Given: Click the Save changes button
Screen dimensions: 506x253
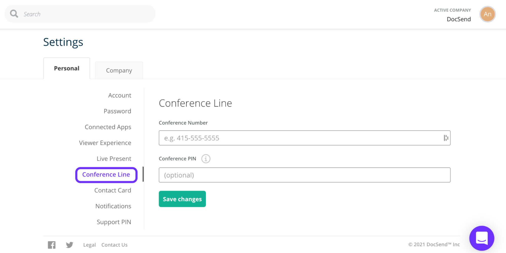Looking at the screenshot, I should coord(182,199).
